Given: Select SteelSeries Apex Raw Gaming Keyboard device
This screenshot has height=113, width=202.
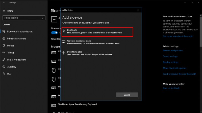Looking at the screenshot, I should (x=77, y=104).
